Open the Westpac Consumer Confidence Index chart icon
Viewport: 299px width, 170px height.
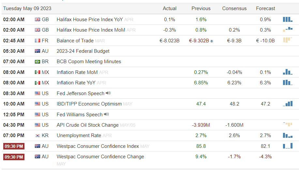point(287,146)
